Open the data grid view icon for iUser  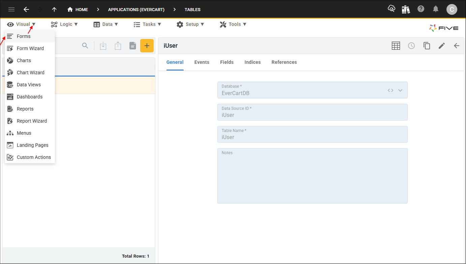tap(396, 46)
